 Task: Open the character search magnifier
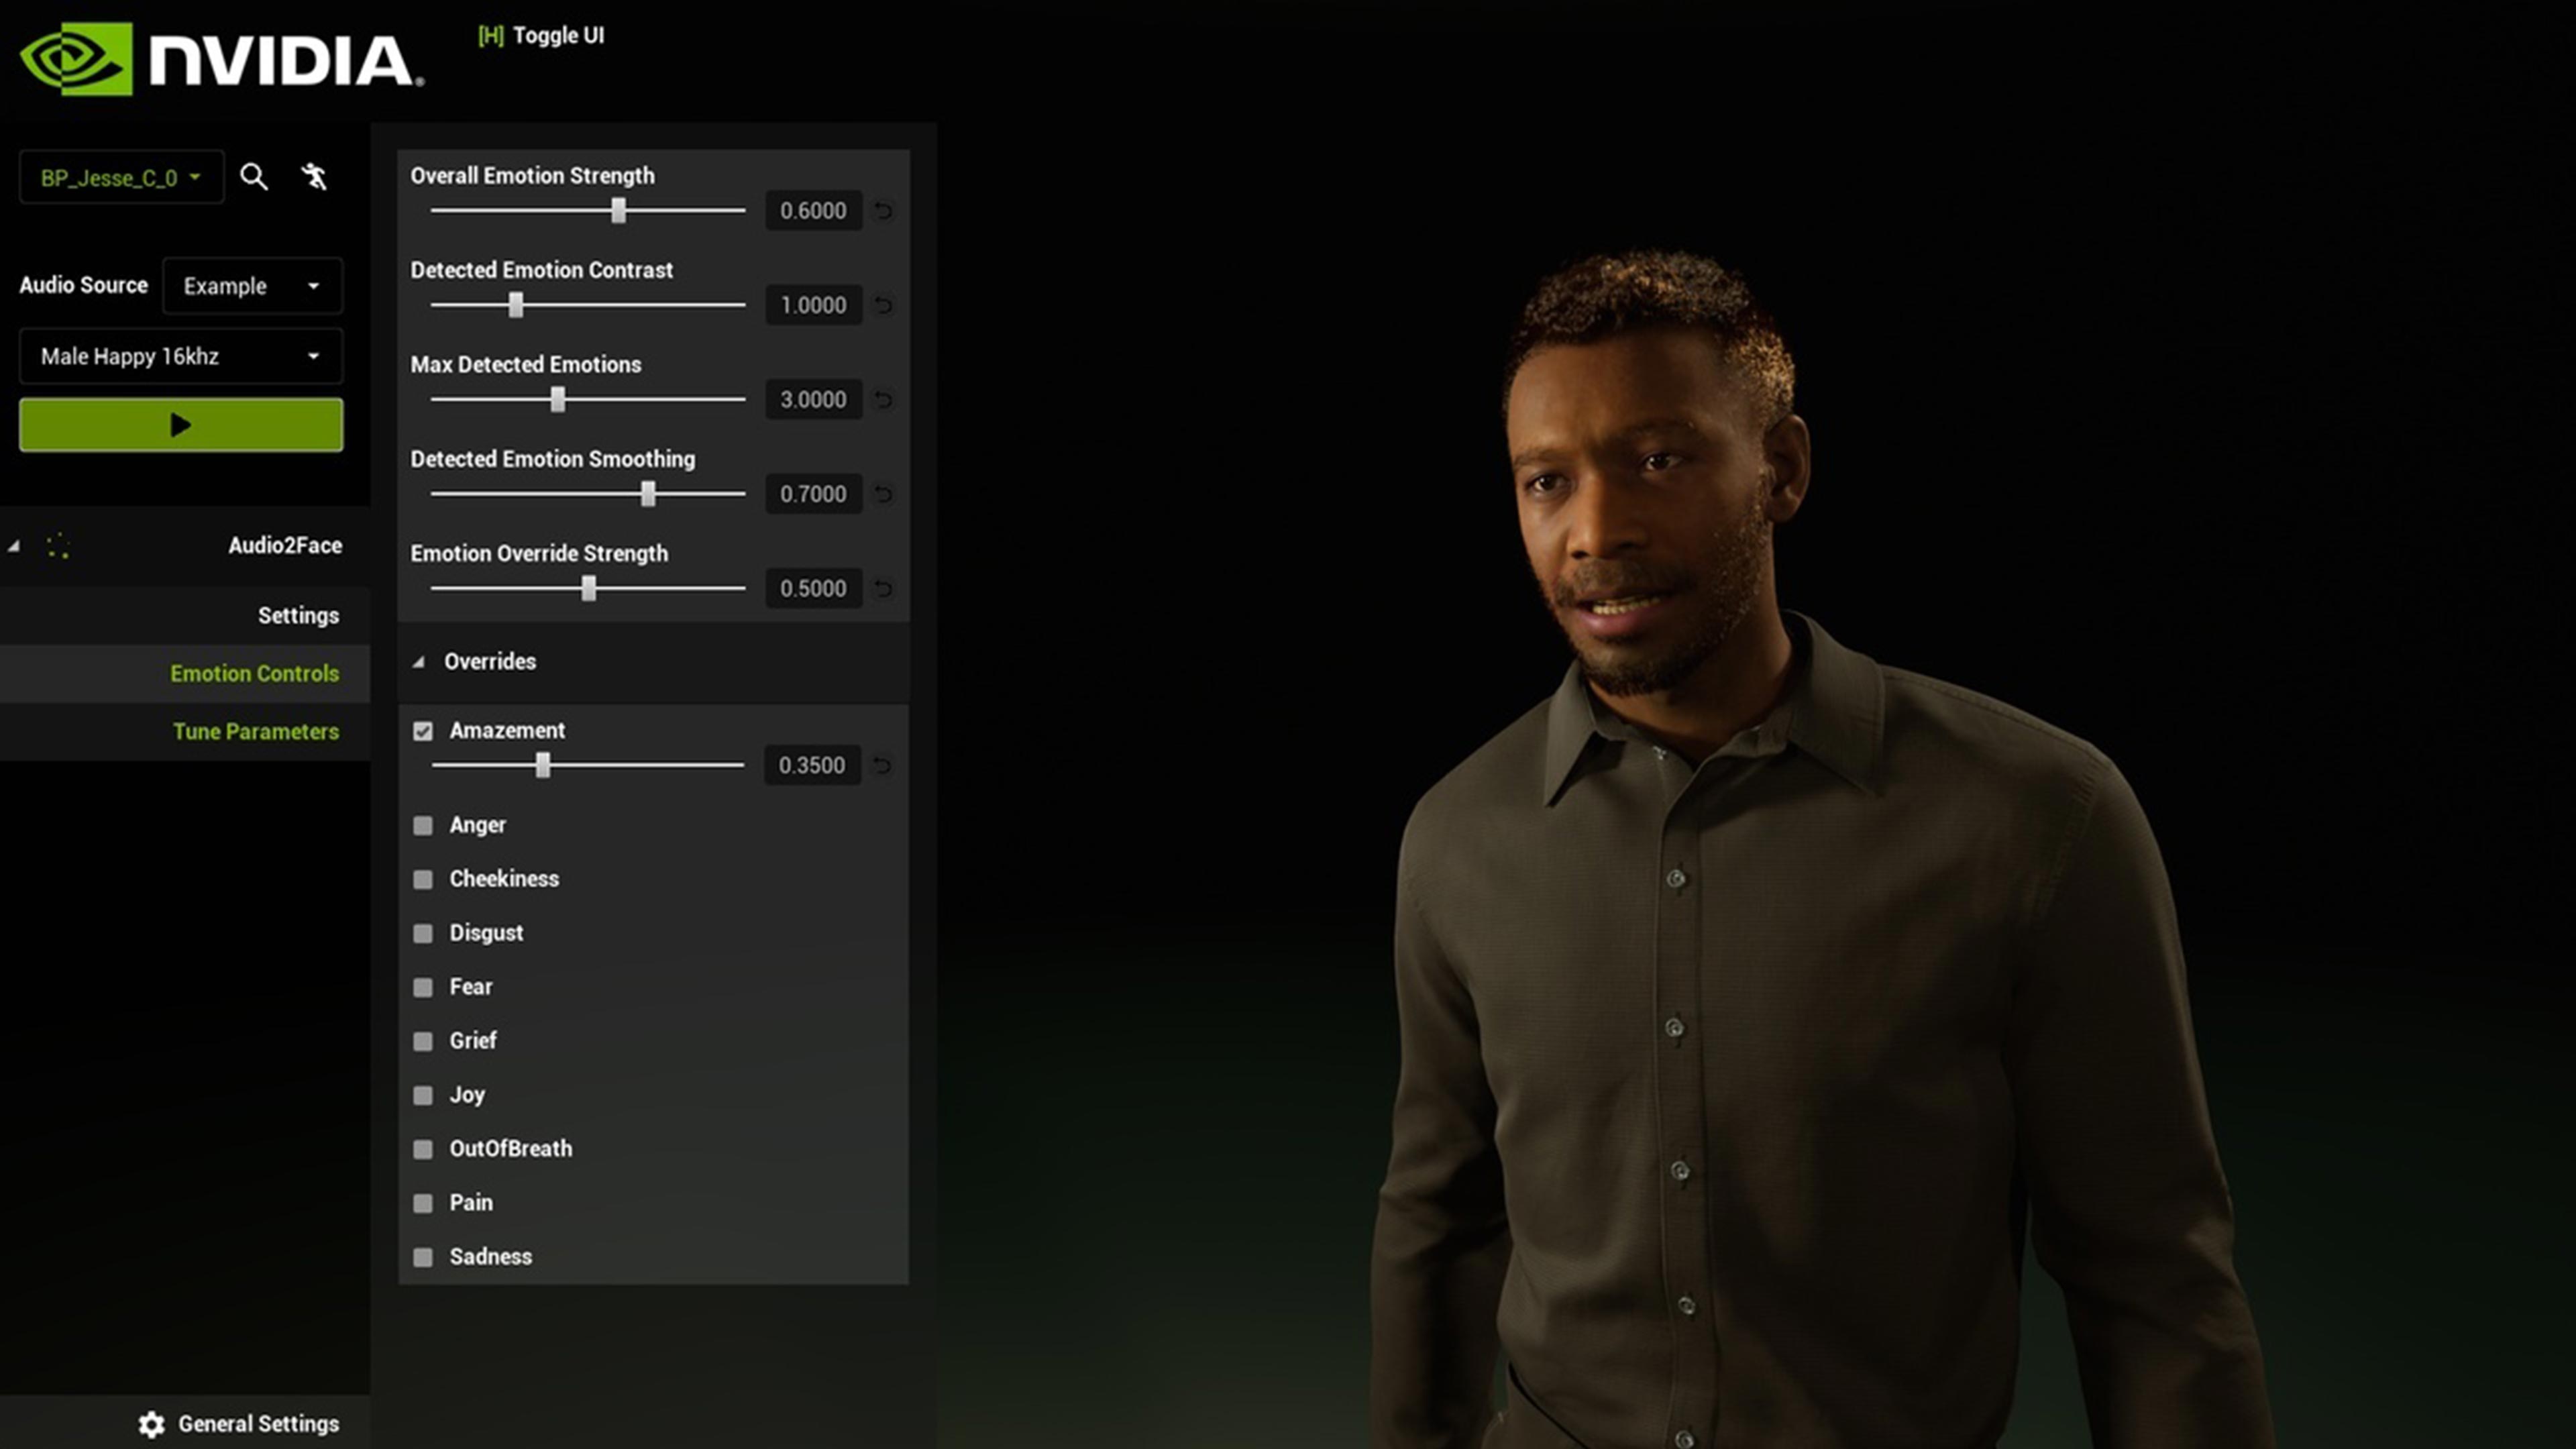255,177
